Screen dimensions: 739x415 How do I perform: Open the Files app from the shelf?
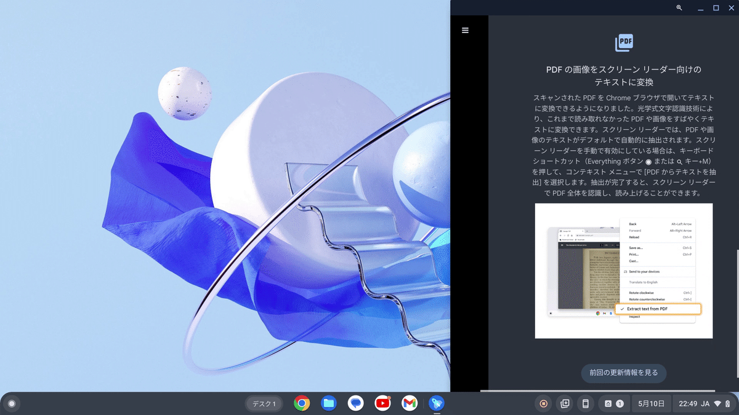(329, 403)
